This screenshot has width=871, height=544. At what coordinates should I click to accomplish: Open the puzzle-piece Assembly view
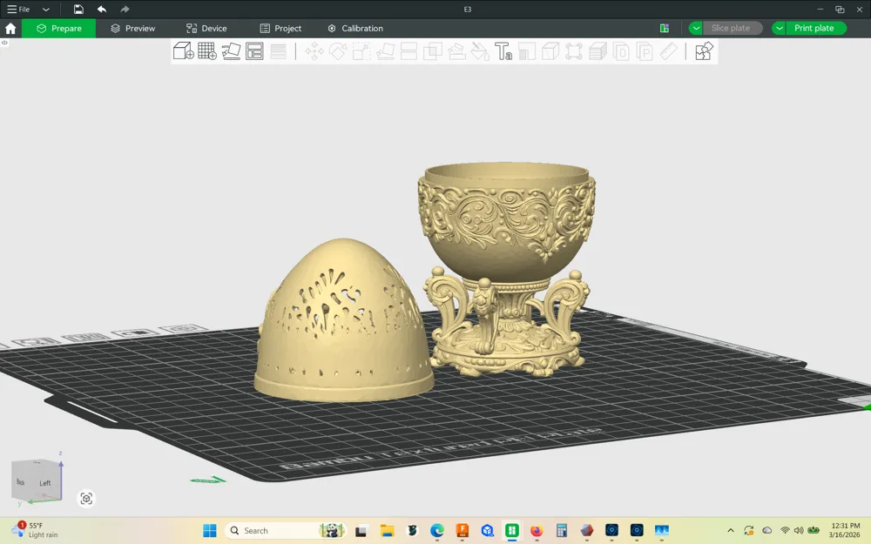(x=704, y=51)
